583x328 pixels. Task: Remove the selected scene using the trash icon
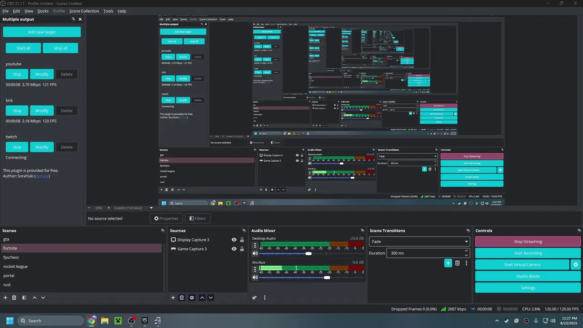coord(14,297)
